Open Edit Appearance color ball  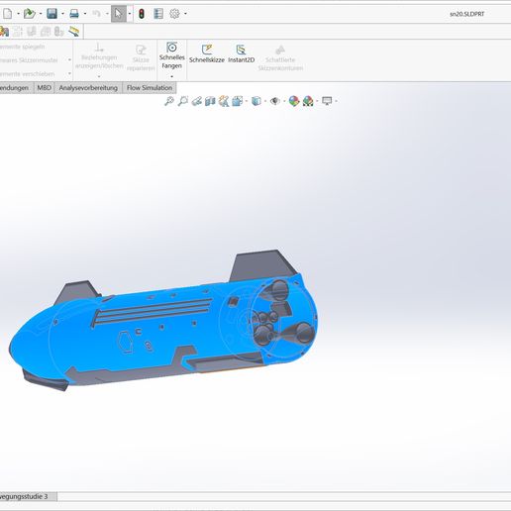[x=294, y=101]
